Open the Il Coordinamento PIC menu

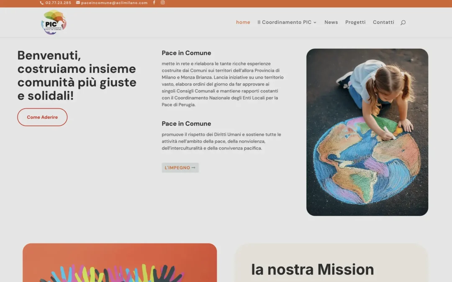click(x=284, y=23)
